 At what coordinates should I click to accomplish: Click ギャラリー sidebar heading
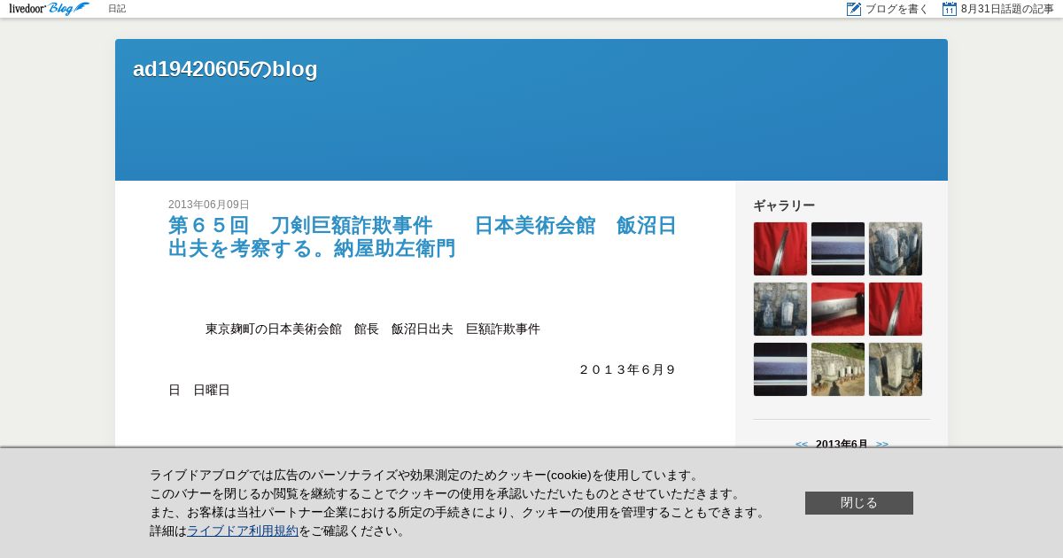point(784,205)
